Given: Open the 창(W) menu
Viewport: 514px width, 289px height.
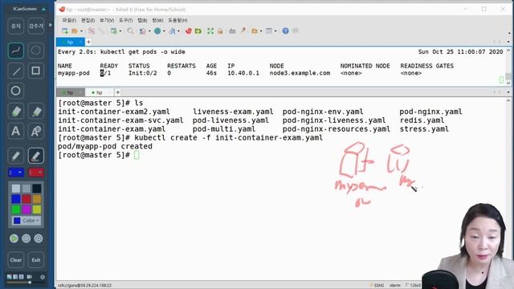Looking at the screenshot, I should [x=157, y=20].
